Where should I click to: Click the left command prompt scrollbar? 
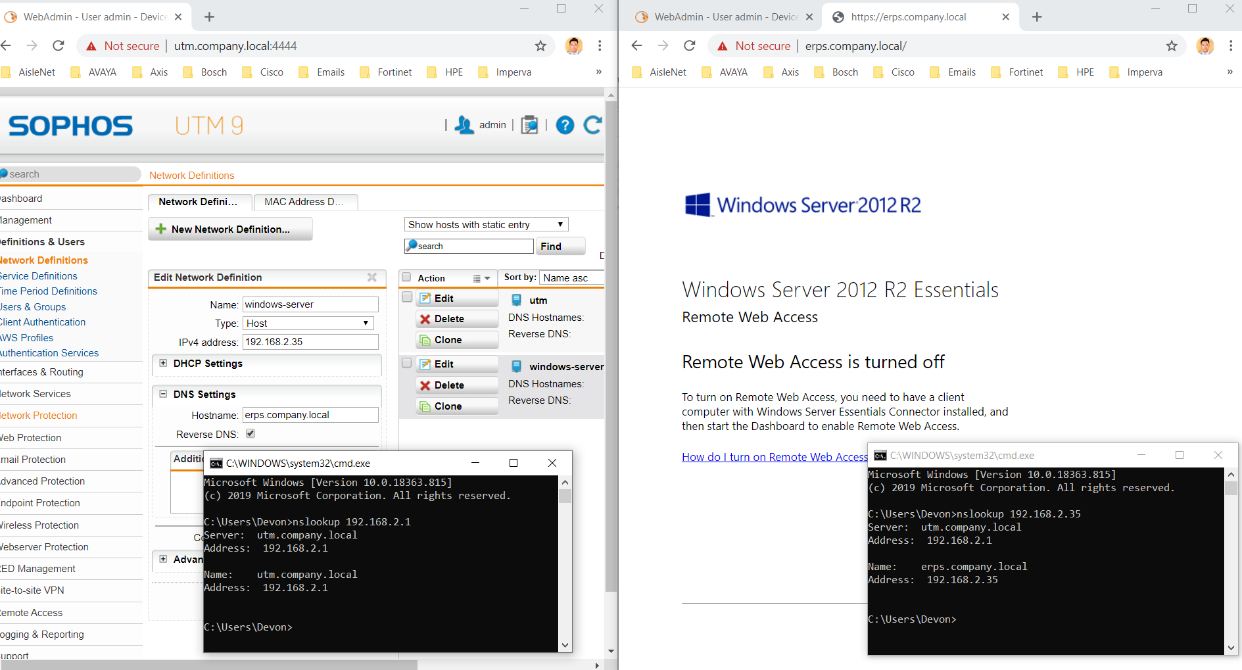pyautogui.click(x=565, y=495)
